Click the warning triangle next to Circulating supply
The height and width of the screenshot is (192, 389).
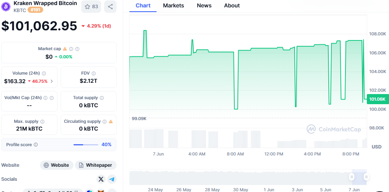click(x=111, y=122)
